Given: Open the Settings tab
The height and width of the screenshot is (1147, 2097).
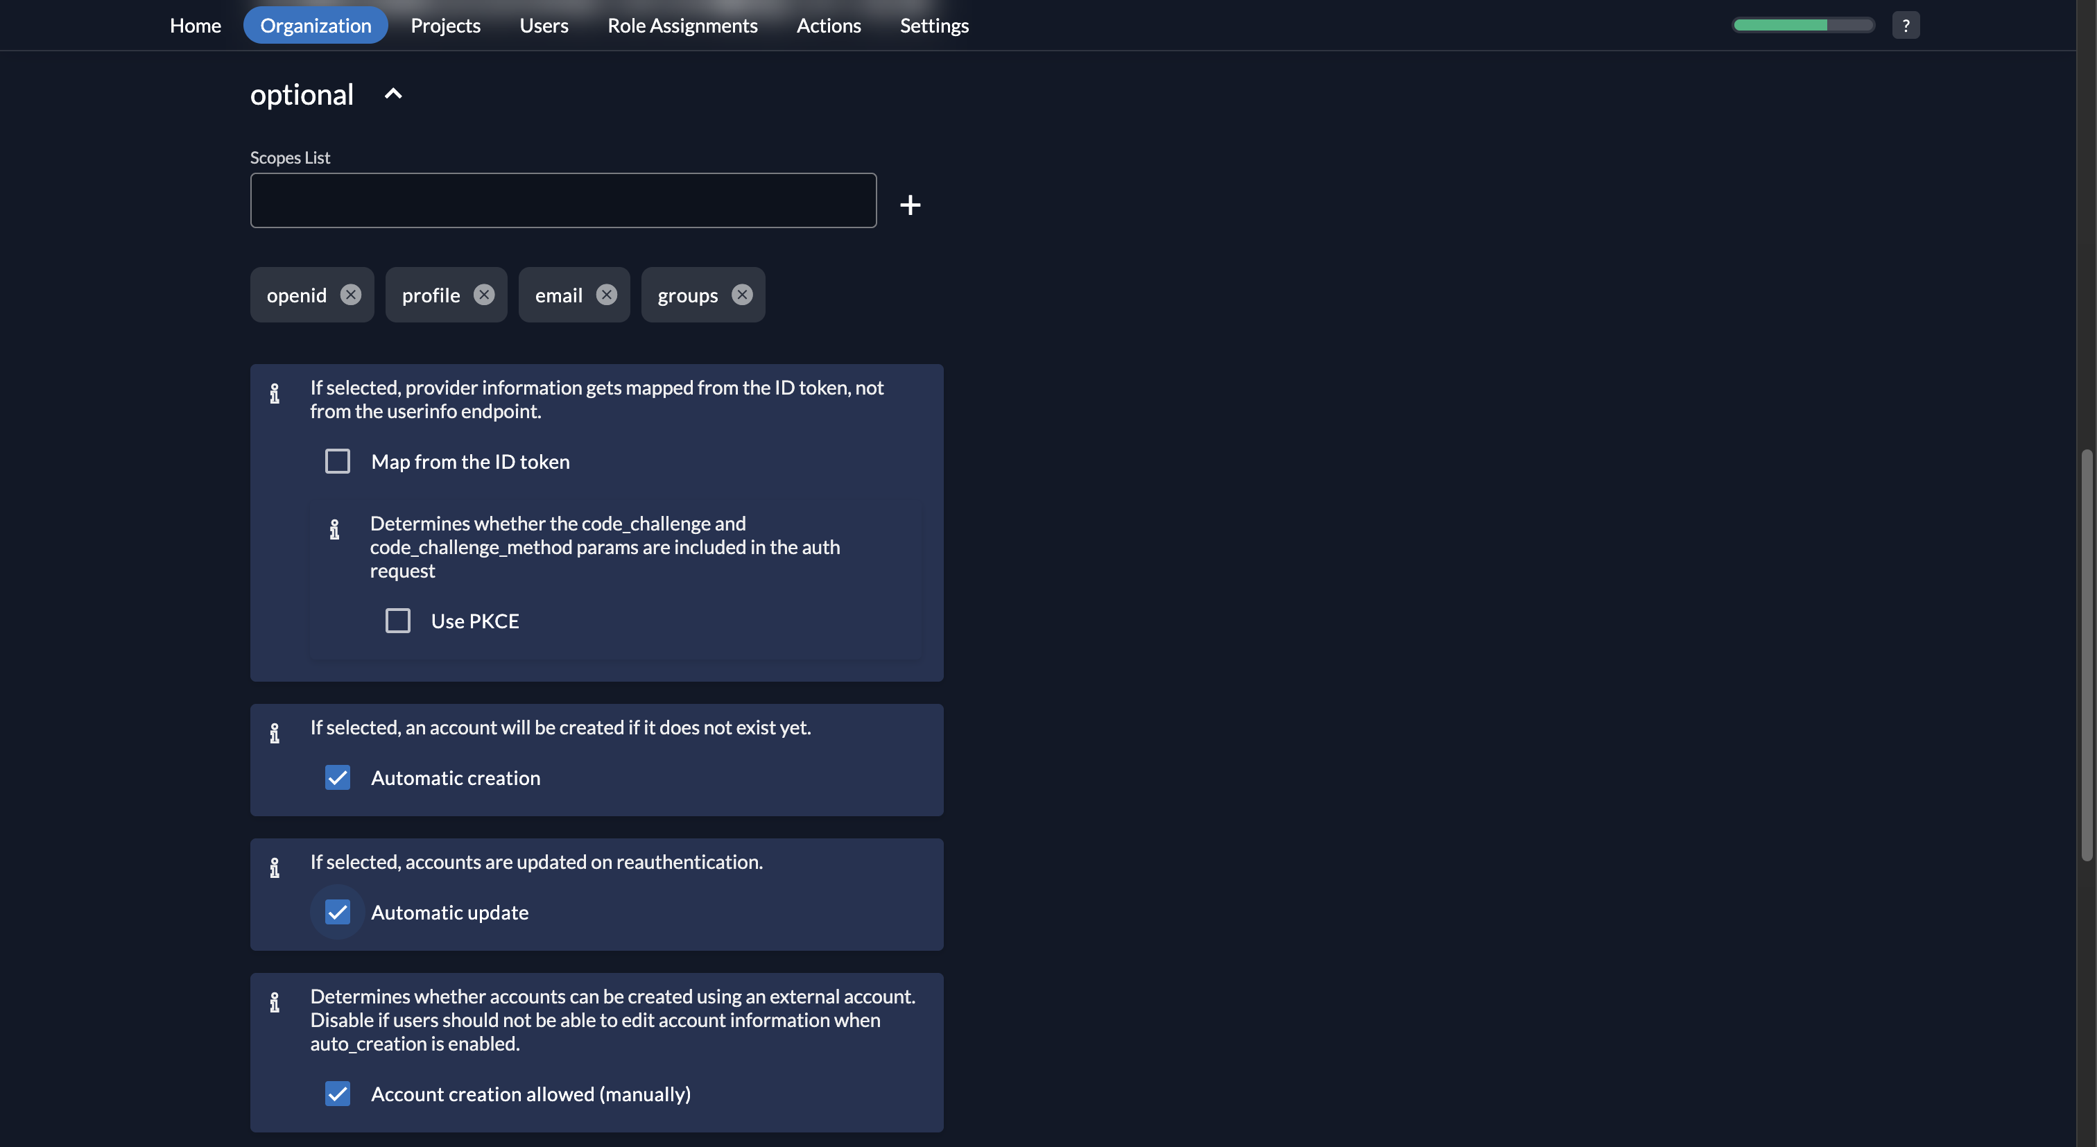Looking at the screenshot, I should [x=935, y=25].
